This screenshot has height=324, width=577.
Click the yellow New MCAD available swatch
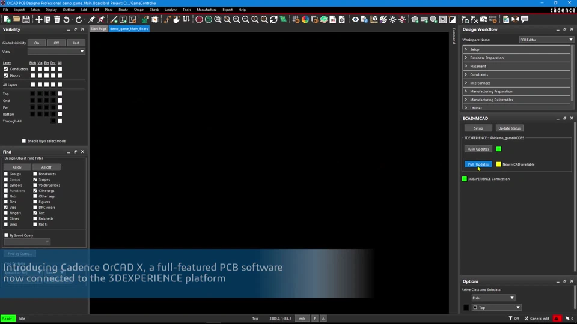(499, 164)
